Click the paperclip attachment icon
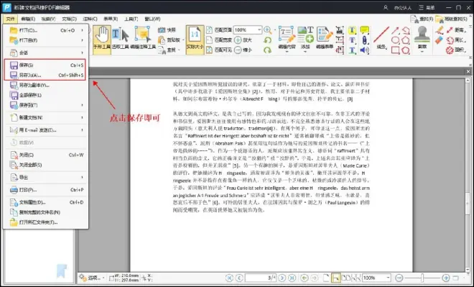The height and width of the screenshot is (287, 474). pos(365,40)
